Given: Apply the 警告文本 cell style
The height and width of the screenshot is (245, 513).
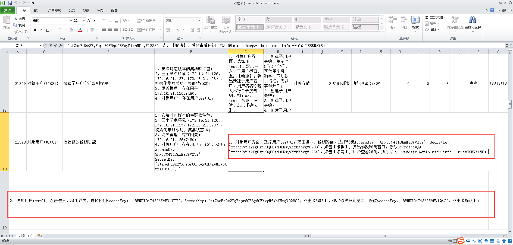Looking at the screenshot, I should click(308, 27).
